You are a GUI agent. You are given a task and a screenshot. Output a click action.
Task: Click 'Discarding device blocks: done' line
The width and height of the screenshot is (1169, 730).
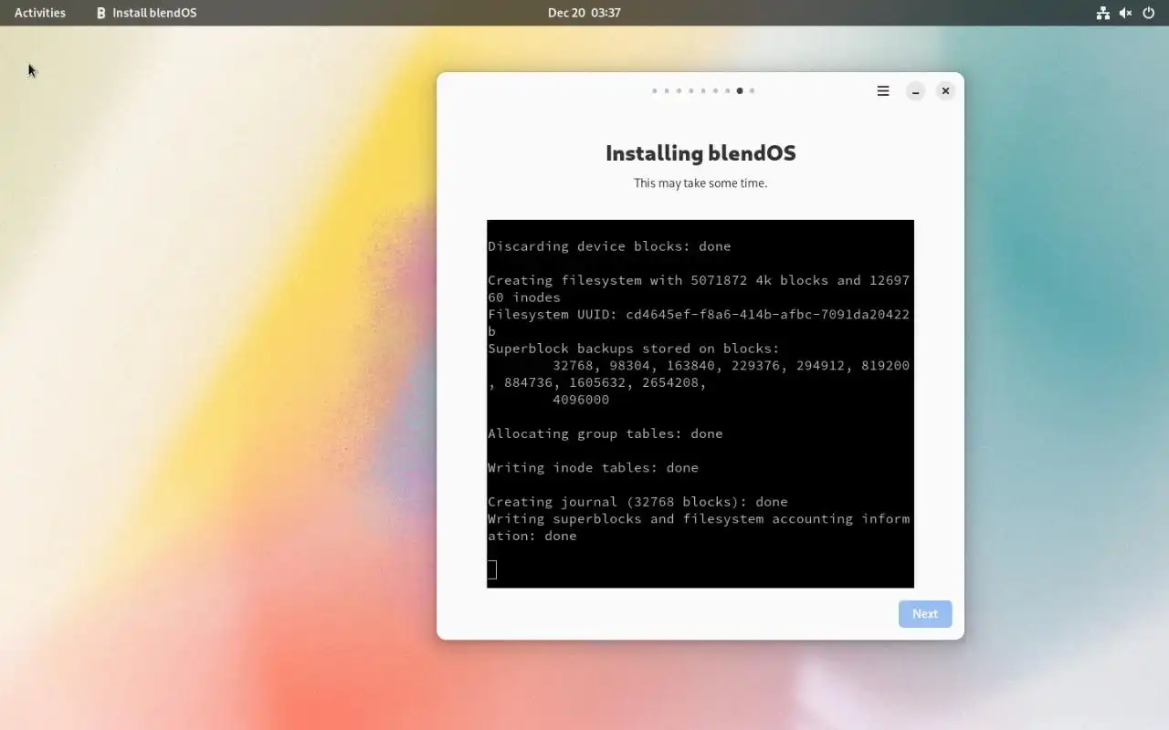pos(609,246)
